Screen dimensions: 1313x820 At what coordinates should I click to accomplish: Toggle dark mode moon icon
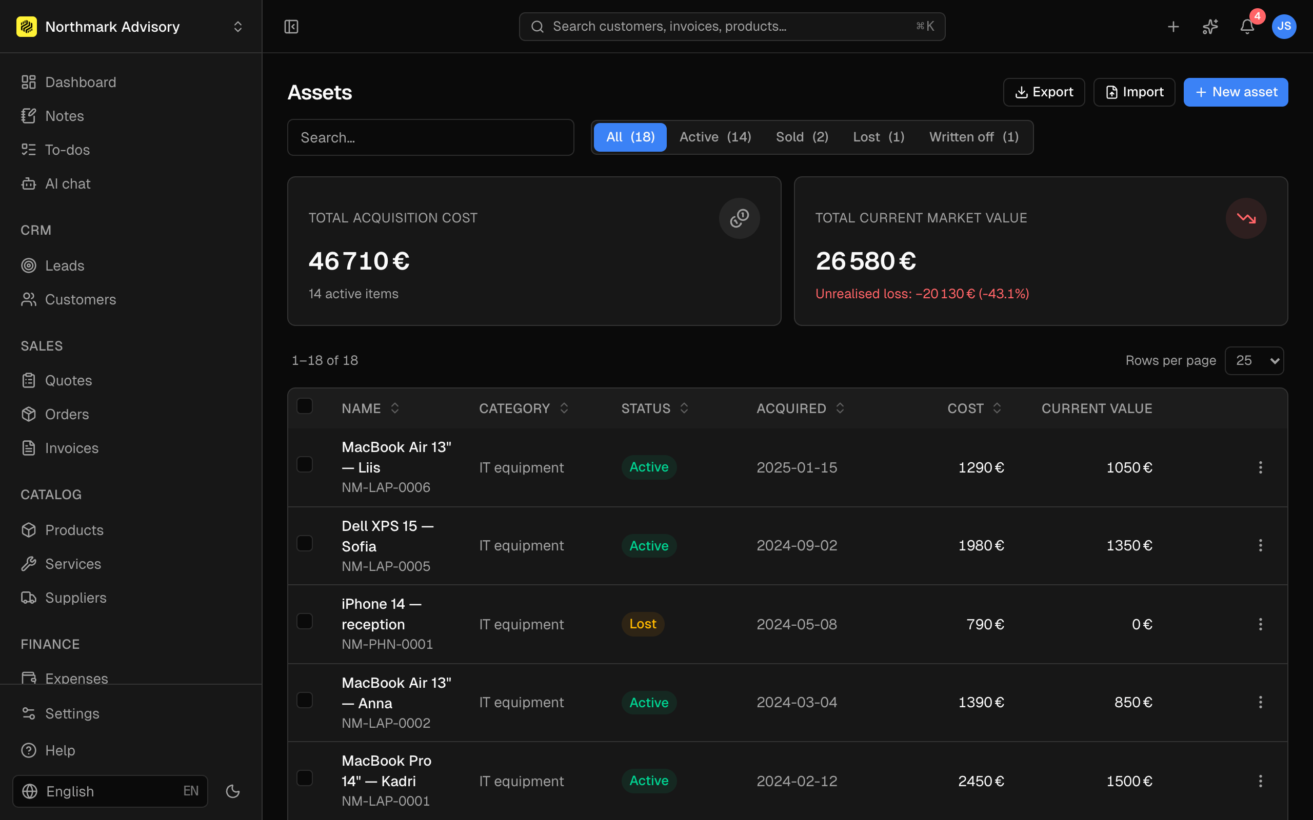click(x=233, y=791)
